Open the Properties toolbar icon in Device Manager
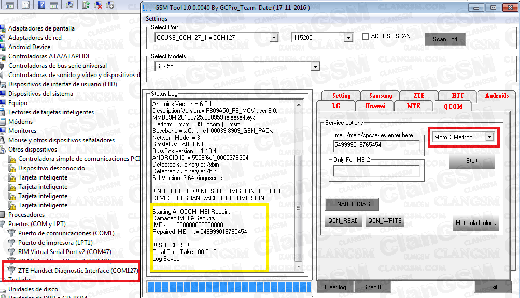Viewport: 520px width, 298px height. (26, 5)
